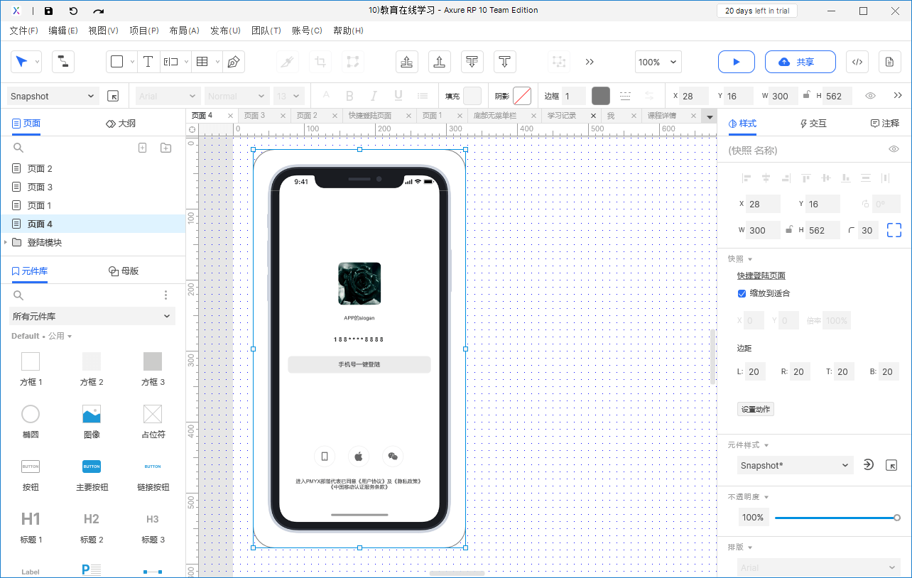This screenshot has height=578, width=912.
Task: Click the Add Page icon
Action: [142, 148]
